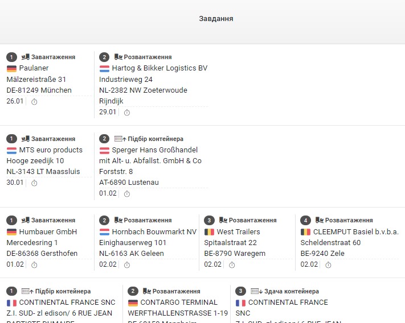Click address DE-81249 München
Viewport: 405px width, 323px height.
click(39, 90)
